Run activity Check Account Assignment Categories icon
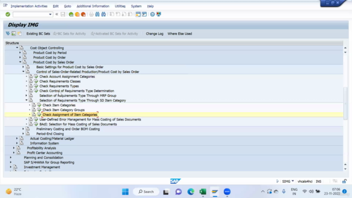Image resolution: width=352 pixels, height=198 pixels. pyautogui.click(x=36, y=76)
